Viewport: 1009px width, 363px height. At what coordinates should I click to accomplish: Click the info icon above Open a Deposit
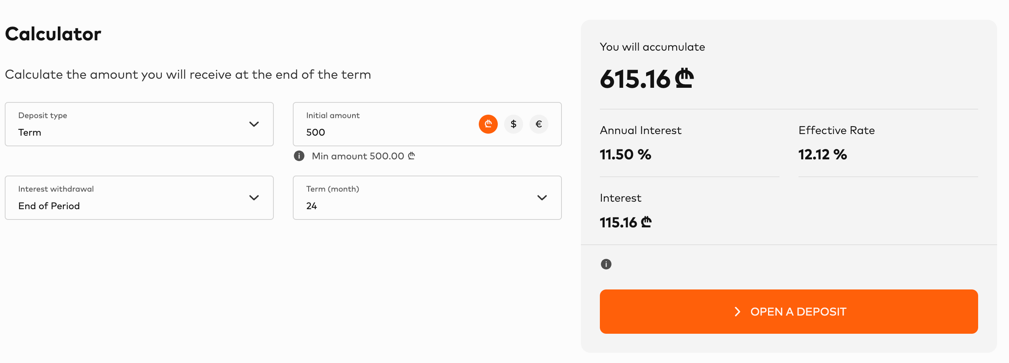606,264
